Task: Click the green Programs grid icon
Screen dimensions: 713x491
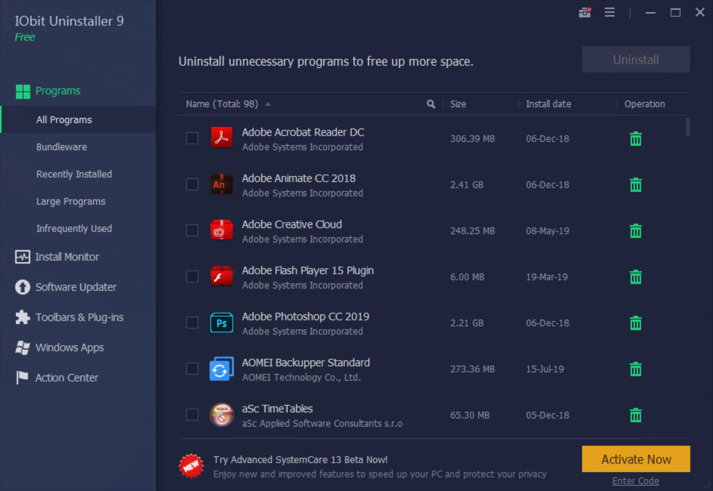Action: click(x=23, y=92)
